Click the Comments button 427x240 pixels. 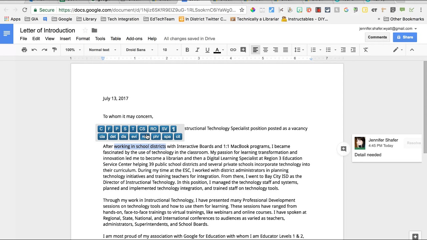coord(377,37)
